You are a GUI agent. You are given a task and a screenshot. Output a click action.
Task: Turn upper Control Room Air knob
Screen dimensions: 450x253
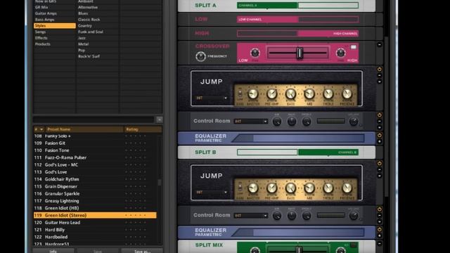click(x=277, y=122)
